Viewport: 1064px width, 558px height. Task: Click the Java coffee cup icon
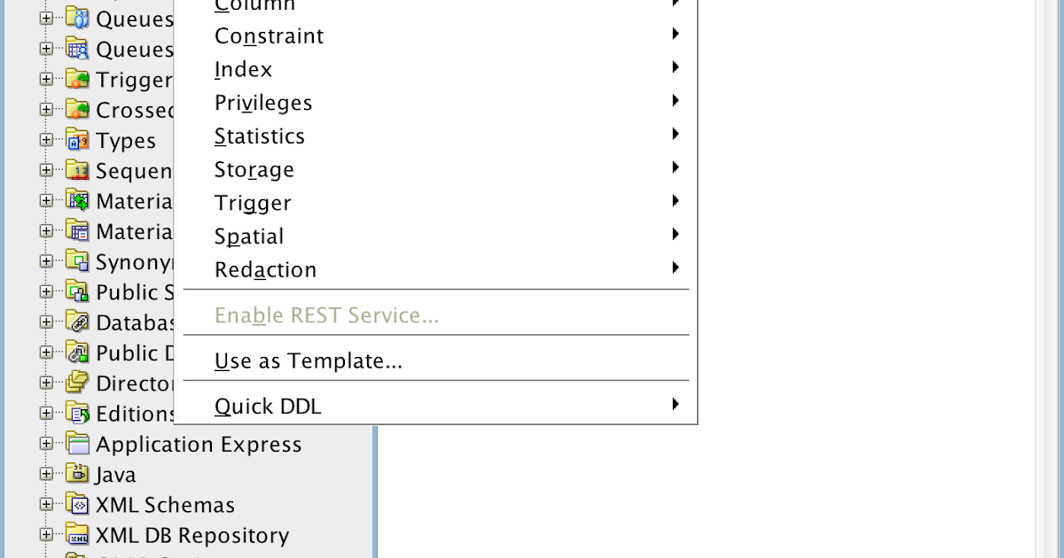point(78,475)
